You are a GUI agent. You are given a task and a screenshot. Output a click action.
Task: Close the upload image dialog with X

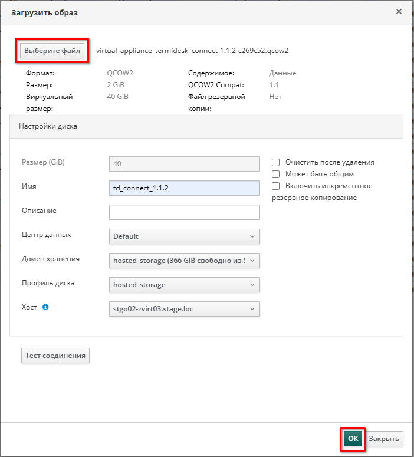(399, 12)
